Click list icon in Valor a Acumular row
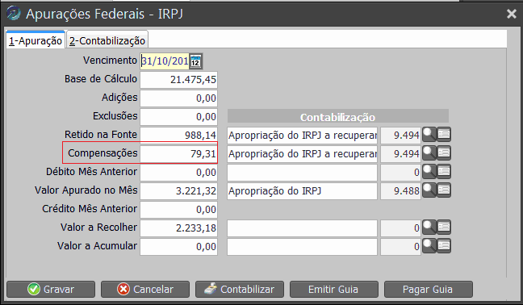Screen dimensions: 523x305 tap(444, 246)
